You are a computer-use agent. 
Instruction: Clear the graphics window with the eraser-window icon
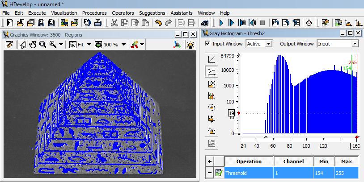(x=9, y=45)
